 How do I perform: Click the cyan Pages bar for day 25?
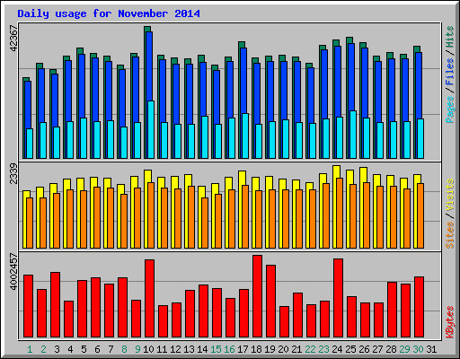(x=353, y=135)
